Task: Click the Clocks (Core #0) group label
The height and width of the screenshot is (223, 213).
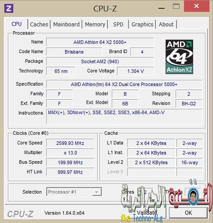Action: pyautogui.click(x=30, y=133)
